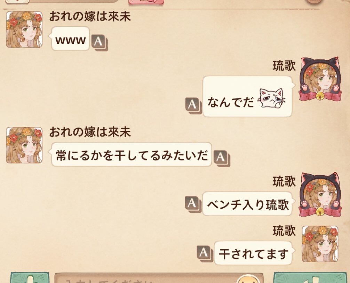Open first おれの嫁は來未 avatar profile

pyautogui.click(x=24, y=30)
